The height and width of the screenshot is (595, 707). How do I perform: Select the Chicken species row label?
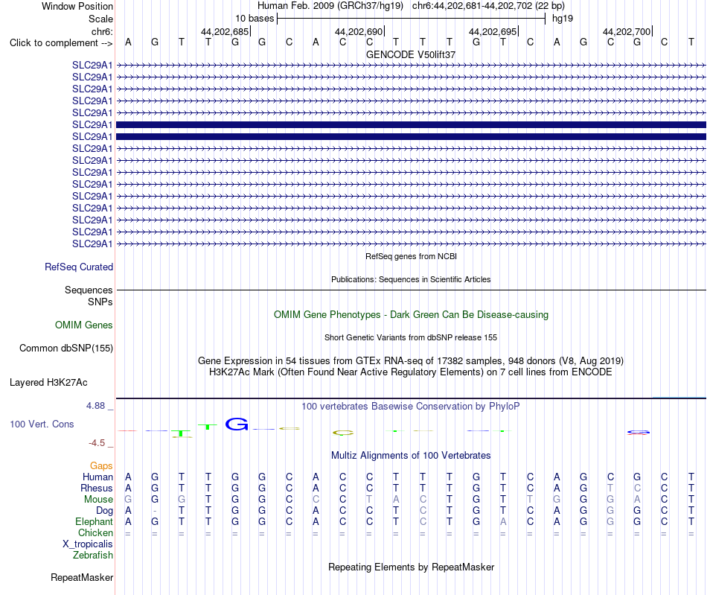(95, 532)
